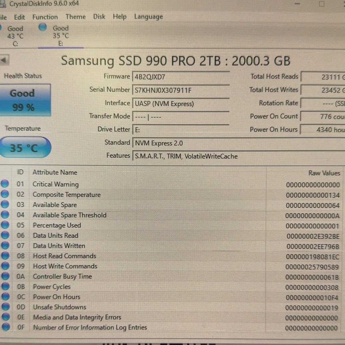345x345 pixels.
Task: Click the status icon for Critical Warning
Action: 5,184
